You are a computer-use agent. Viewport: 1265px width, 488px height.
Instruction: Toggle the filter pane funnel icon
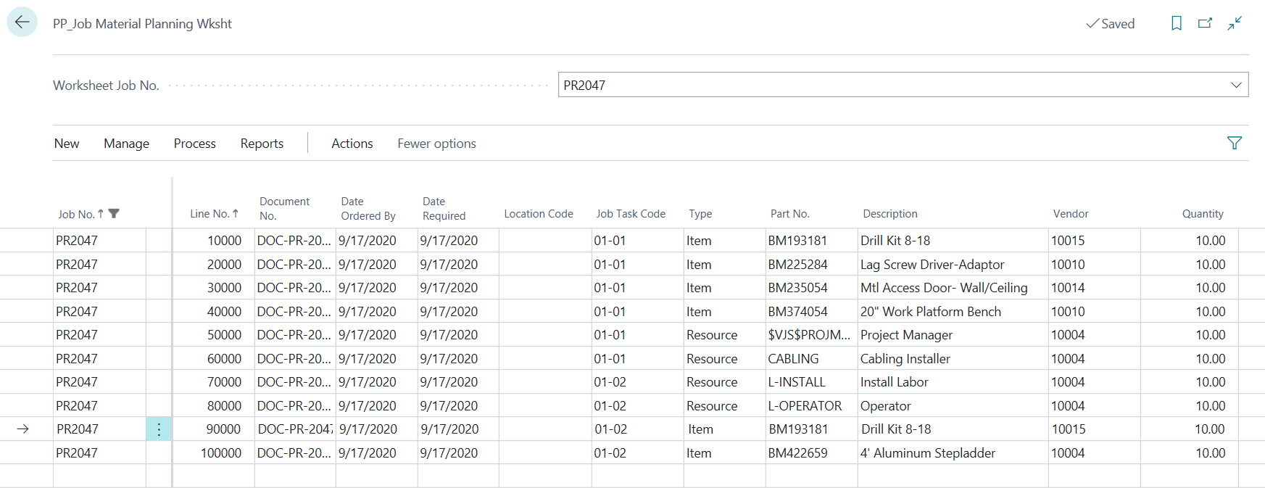point(1234,143)
